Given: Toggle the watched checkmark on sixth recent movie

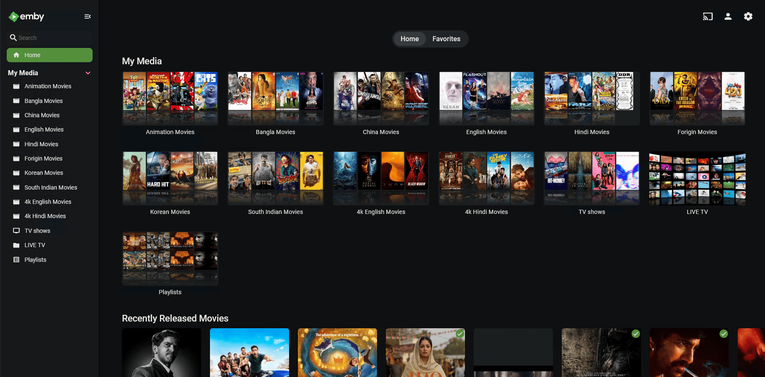Looking at the screenshot, I should tap(635, 334).
